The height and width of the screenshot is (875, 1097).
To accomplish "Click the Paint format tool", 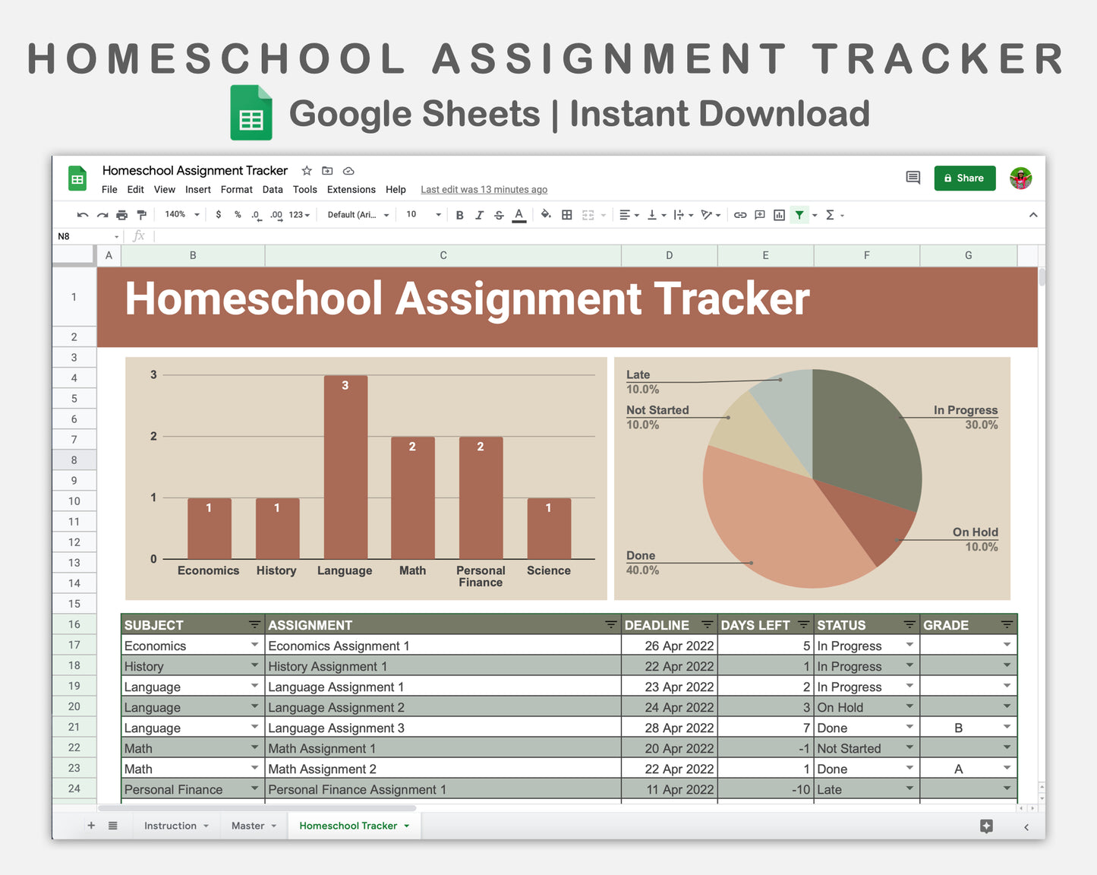I will click(141, 214).
